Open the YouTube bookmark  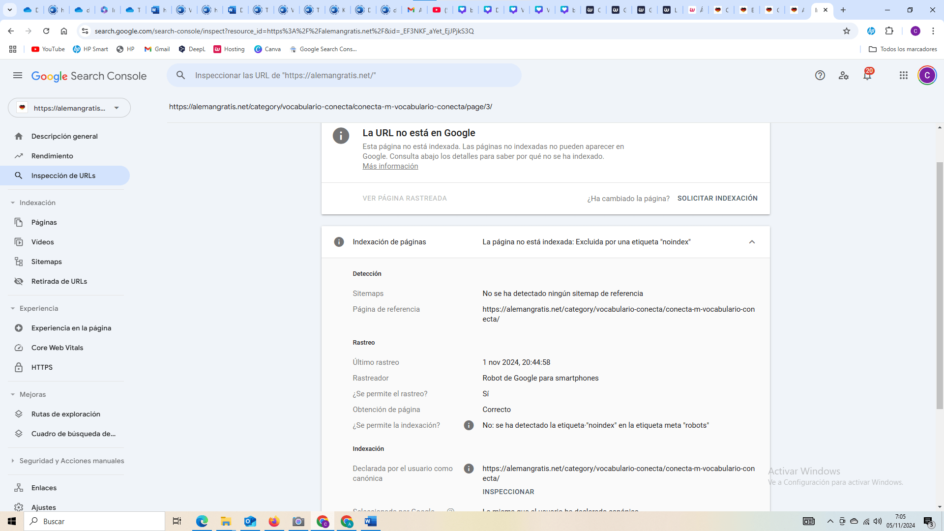coord(48,49)
